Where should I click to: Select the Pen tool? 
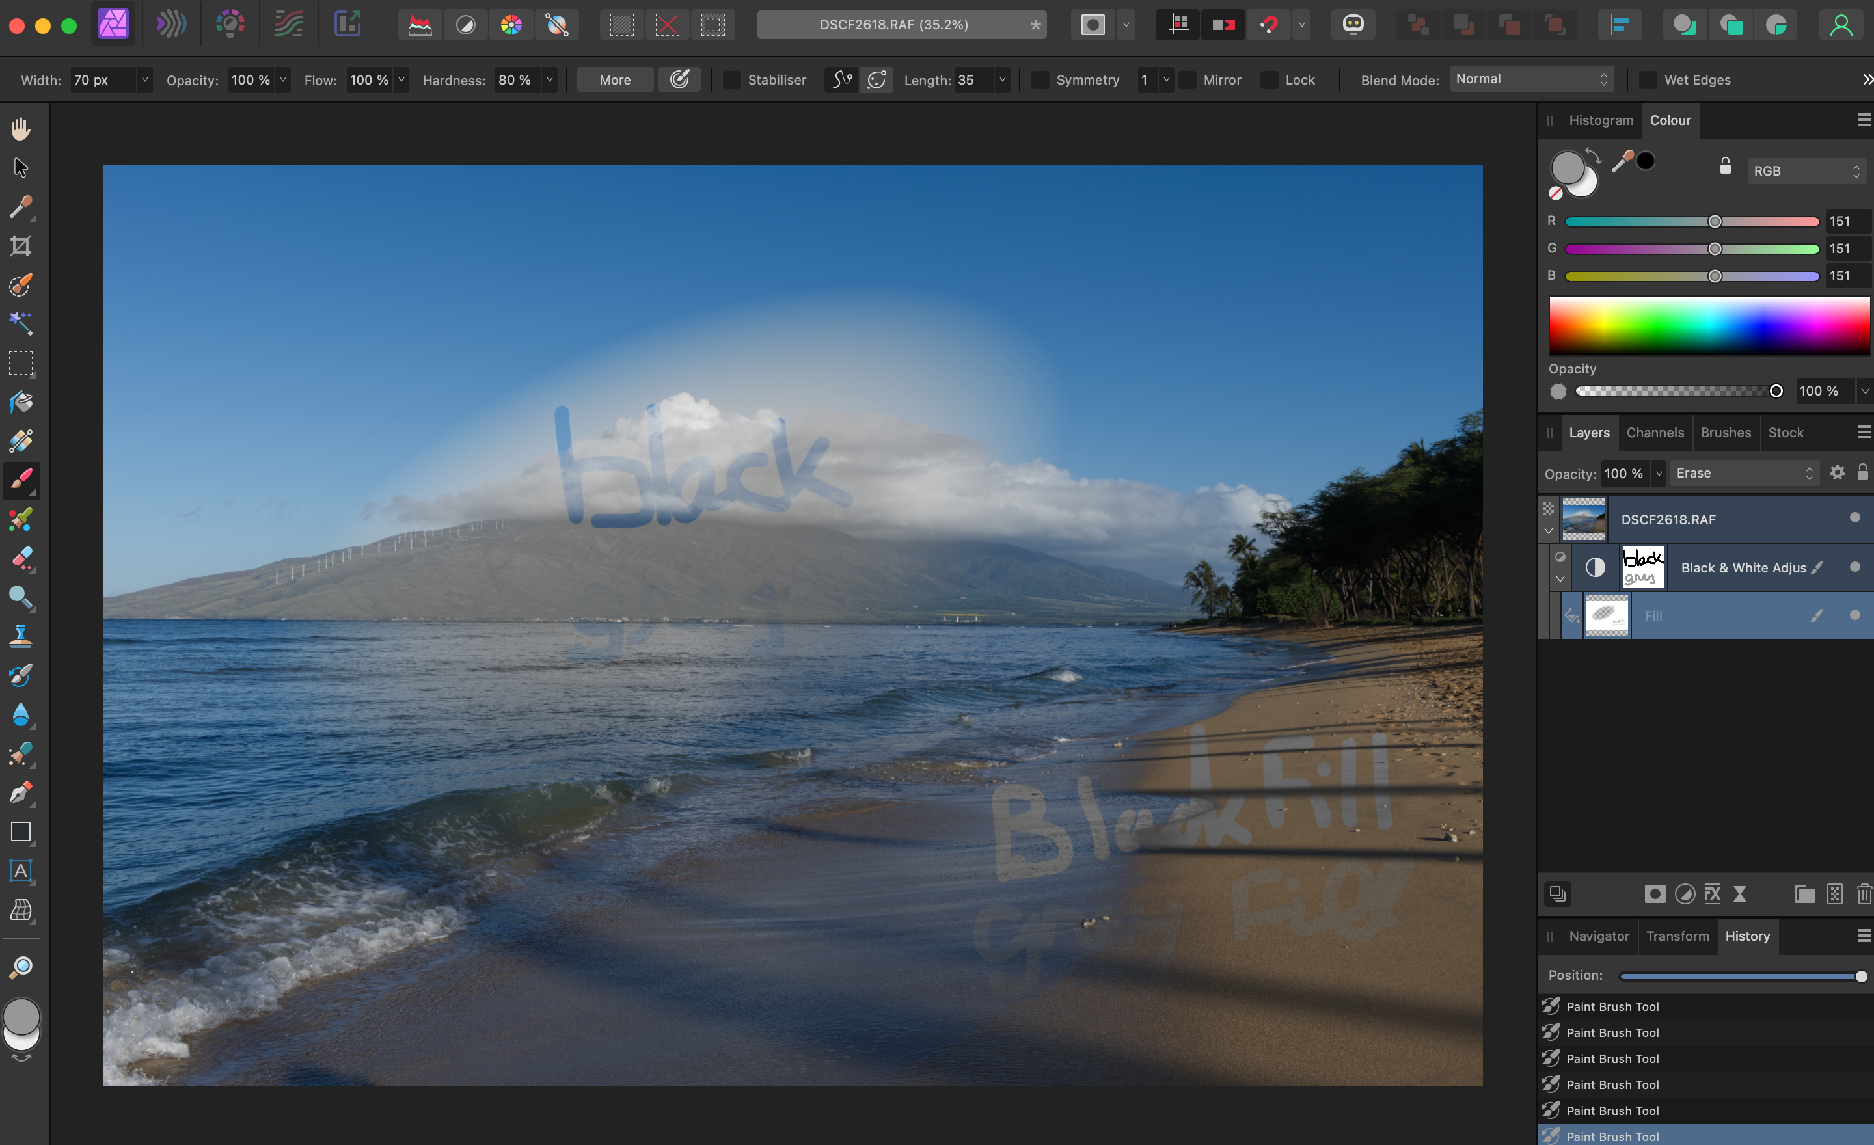pos(21,793)
